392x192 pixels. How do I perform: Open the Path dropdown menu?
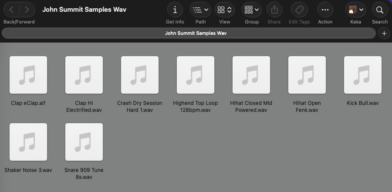200,10
